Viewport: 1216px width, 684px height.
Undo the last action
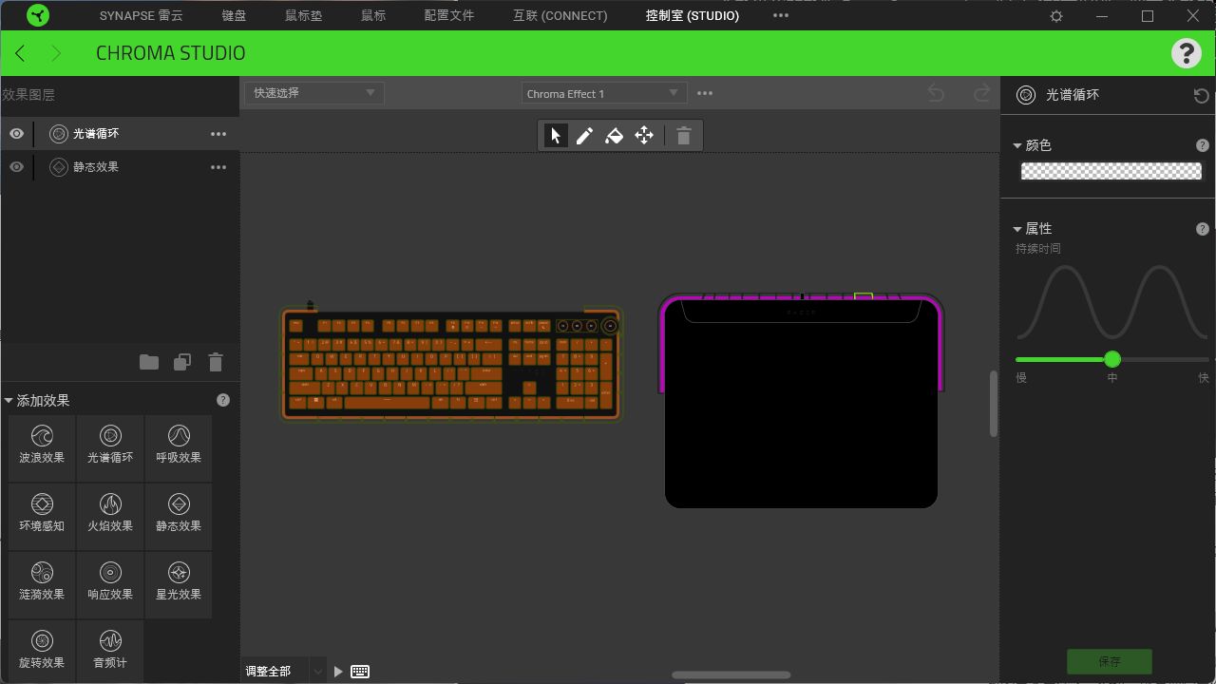pos(936,92)
